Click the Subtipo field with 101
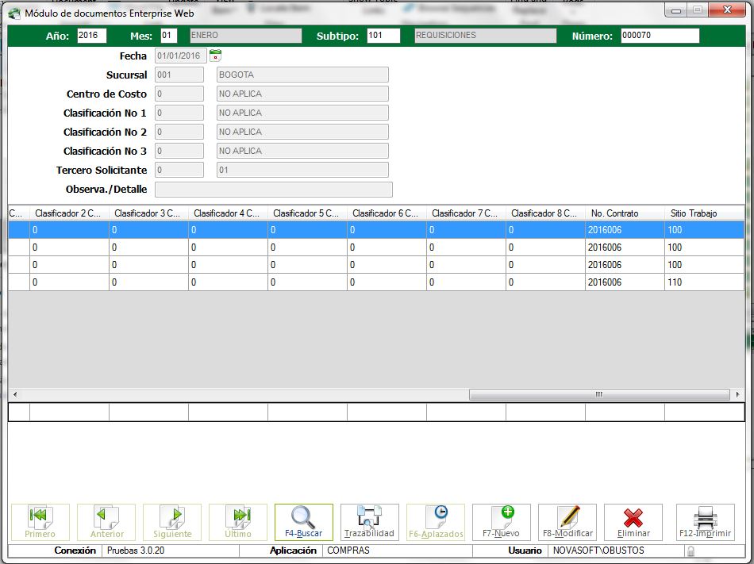 [383, 36]
